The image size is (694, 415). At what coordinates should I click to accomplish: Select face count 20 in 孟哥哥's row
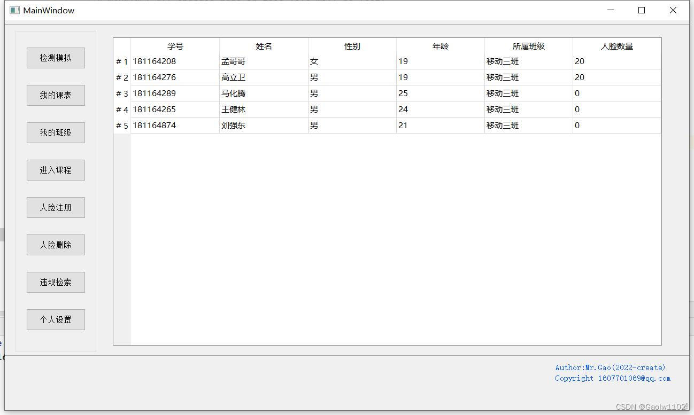point(617,61)
